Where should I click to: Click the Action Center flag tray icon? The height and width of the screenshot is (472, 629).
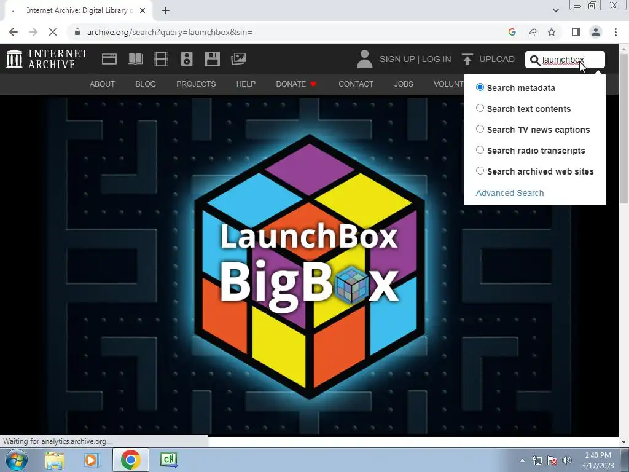pyautogui.click(x=552, y=460)
